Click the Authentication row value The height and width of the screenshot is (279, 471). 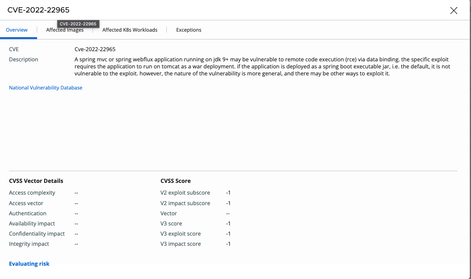76,213
